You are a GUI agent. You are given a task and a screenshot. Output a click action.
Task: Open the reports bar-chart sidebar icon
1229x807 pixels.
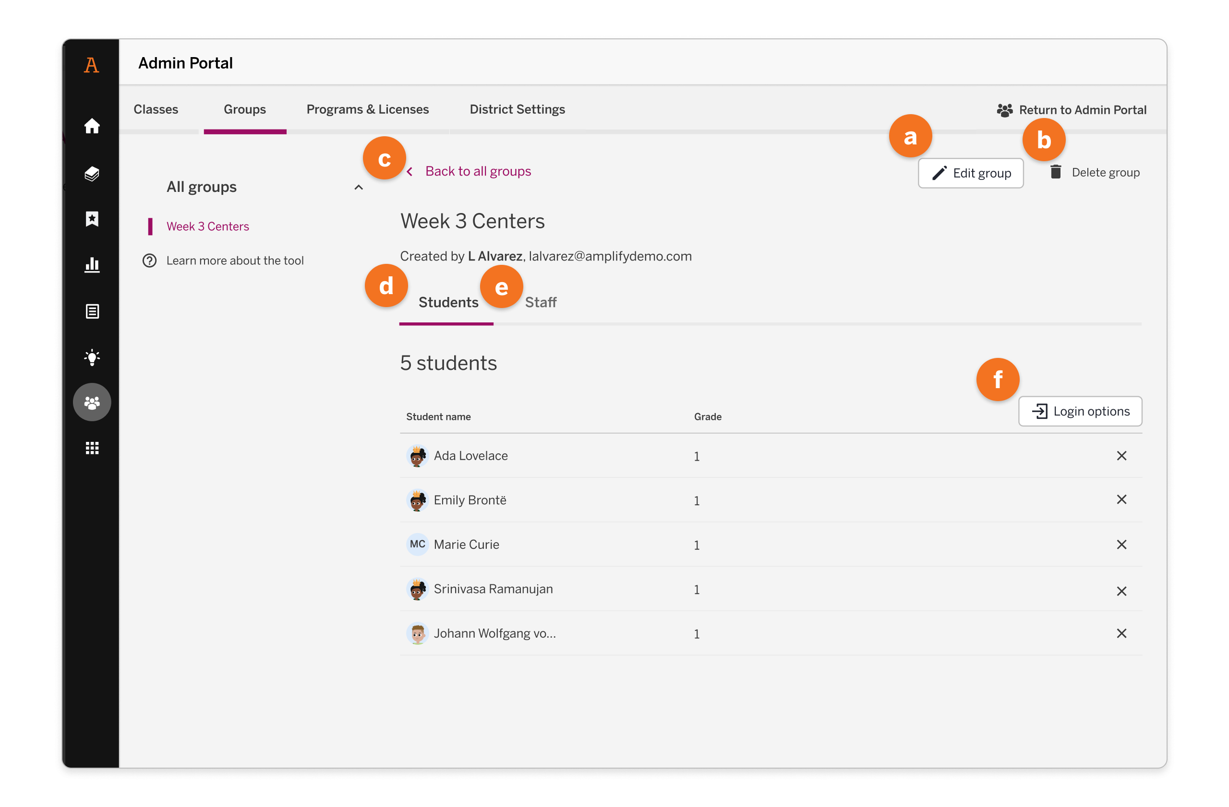click(x=92, y=265)
